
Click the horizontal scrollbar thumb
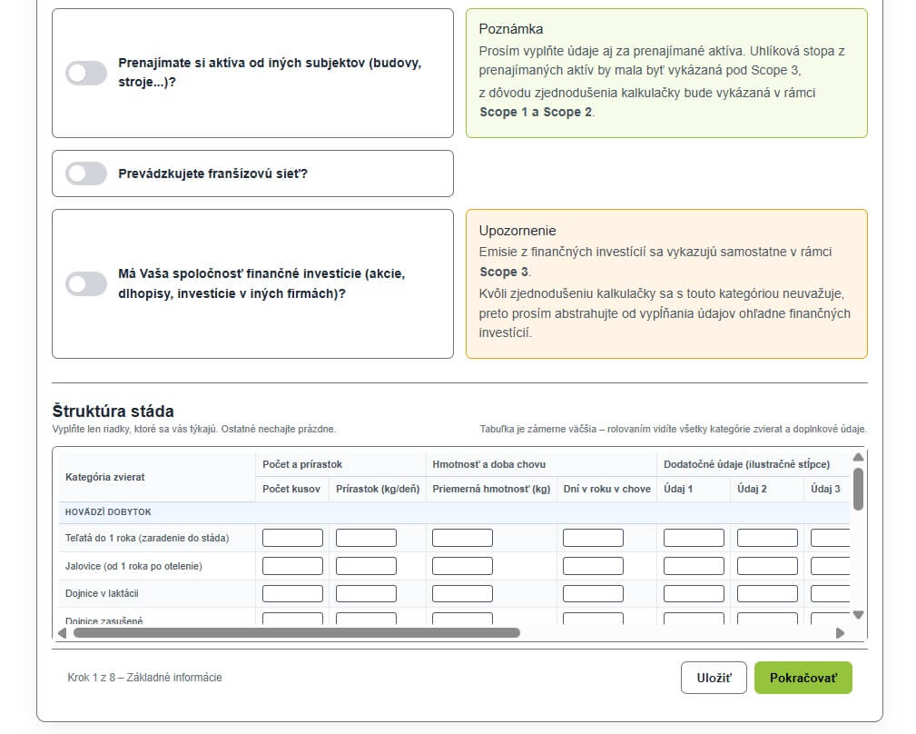[296, 633]
